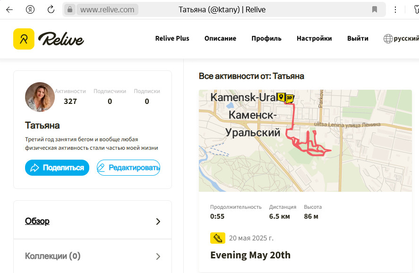
Task: Click Татьяна's profile avatar photo
Action: [40, 97]
